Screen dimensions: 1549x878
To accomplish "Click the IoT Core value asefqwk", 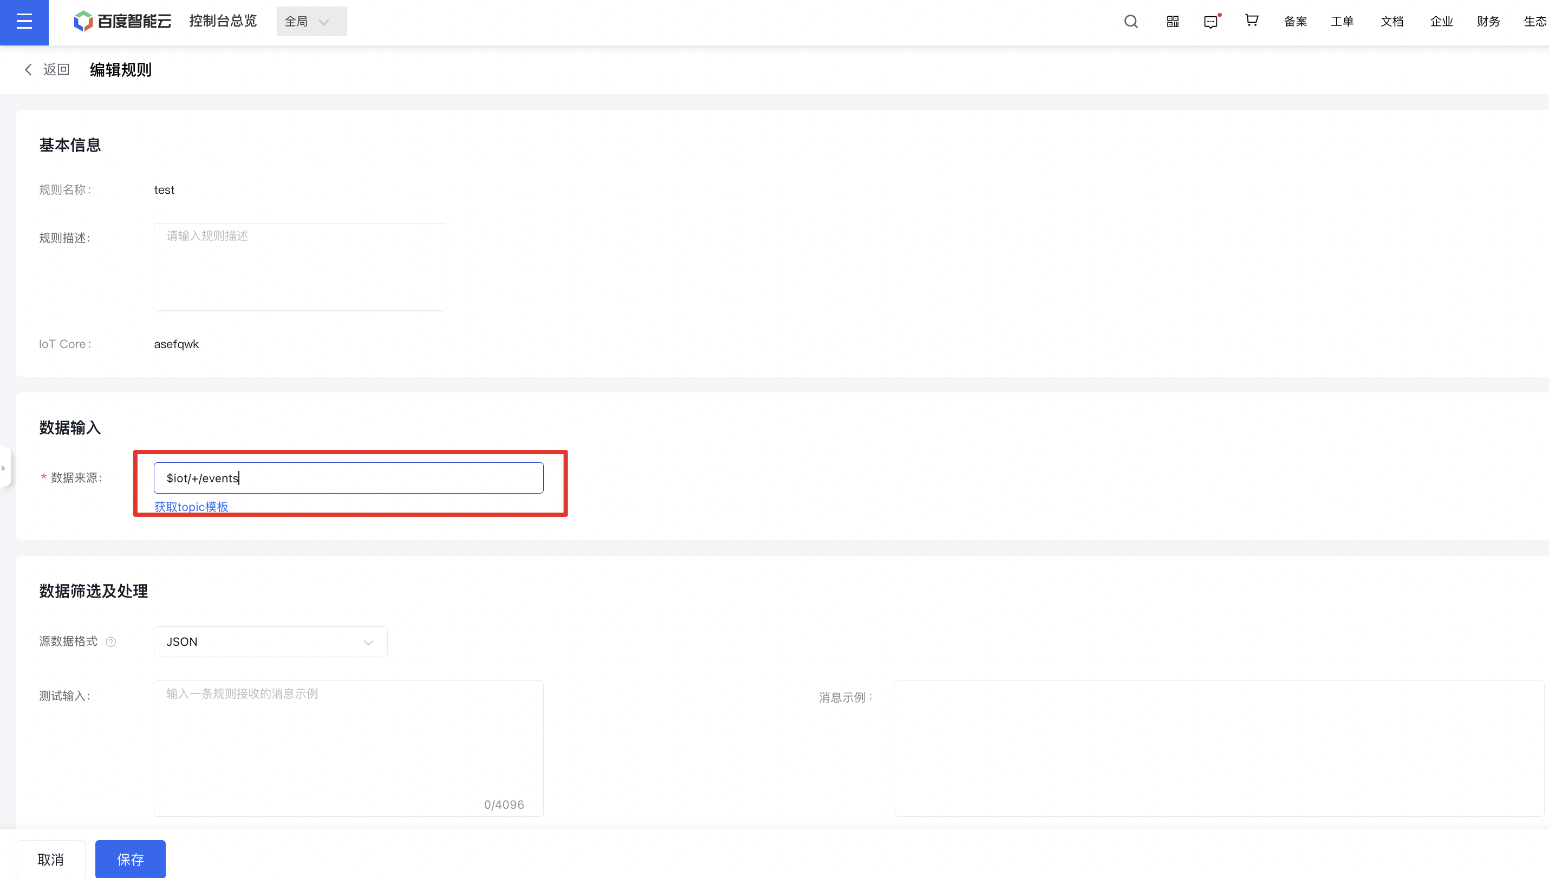I will [x=176, y=344].
